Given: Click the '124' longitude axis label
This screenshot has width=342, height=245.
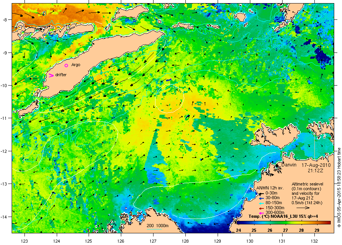Looking at the screenshot, I should (57, 241).
